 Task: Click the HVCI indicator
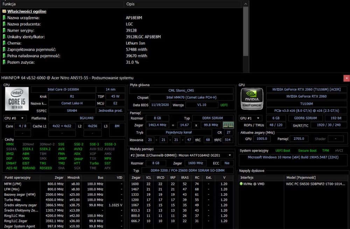click(x=339, y=151)
